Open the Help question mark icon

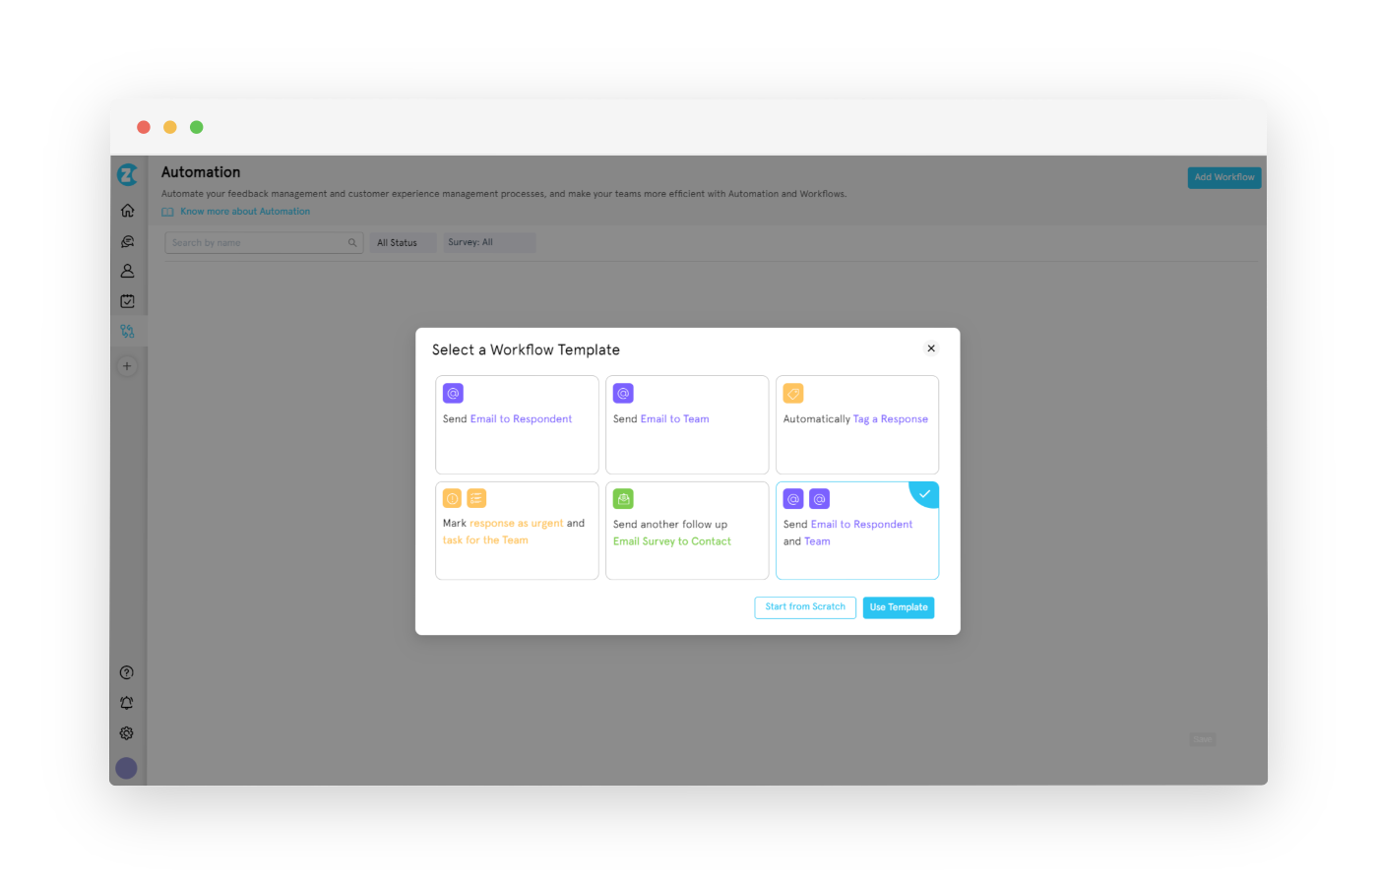[x=126, y=671]
